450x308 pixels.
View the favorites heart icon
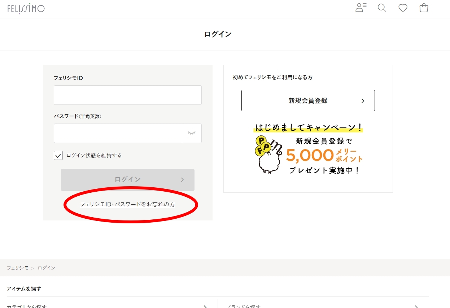click(x=403, y=8)
